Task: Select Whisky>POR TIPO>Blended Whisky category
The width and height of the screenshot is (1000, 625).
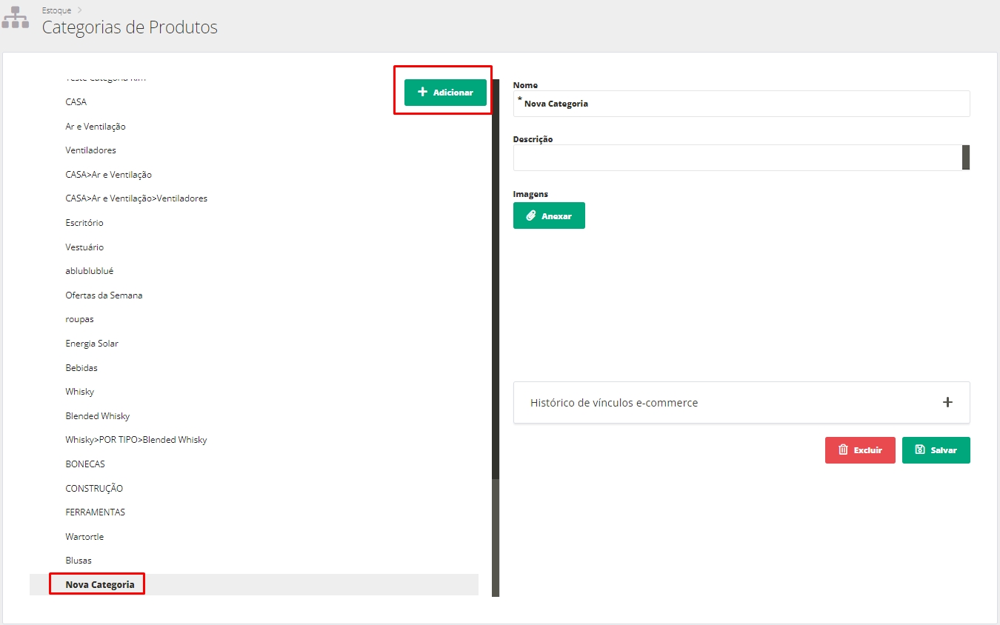Action: tap(136, 440)
